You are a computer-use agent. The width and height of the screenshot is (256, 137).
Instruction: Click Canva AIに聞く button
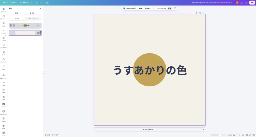point(129,8)
